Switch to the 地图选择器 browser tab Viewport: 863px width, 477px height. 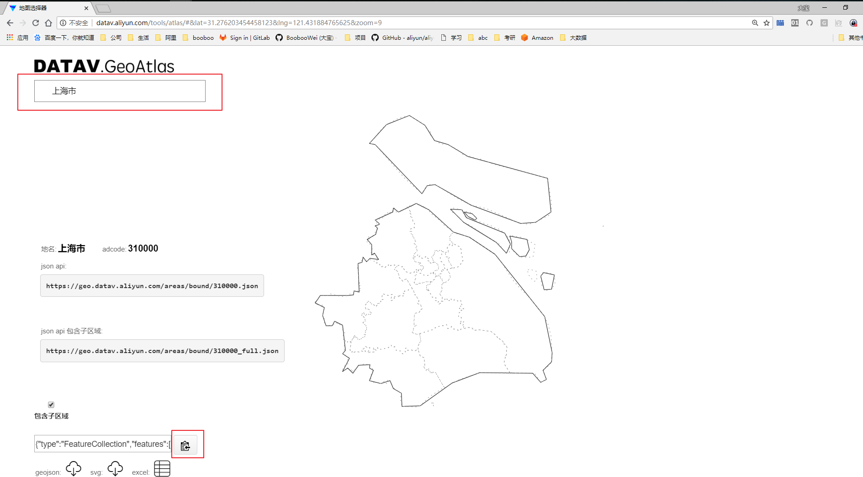coord(46,8)
